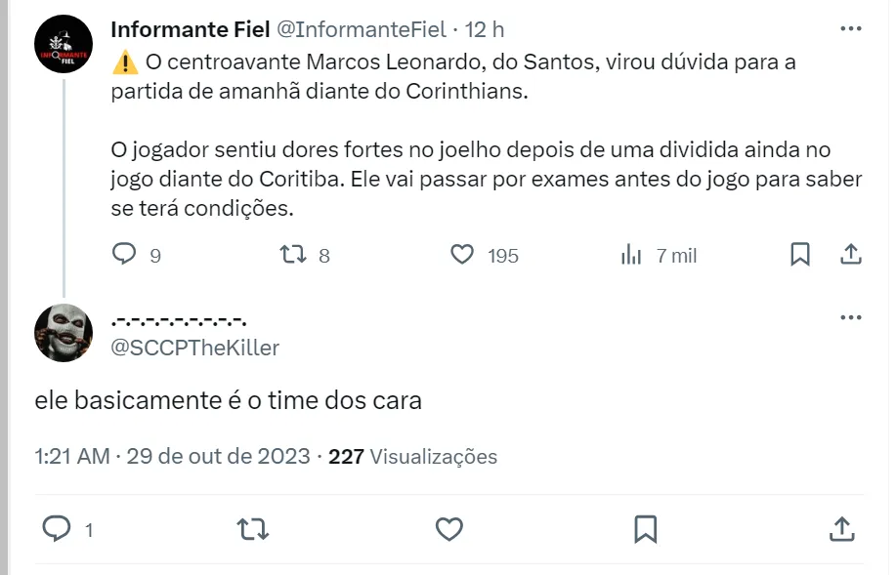Click the Informante Fiel display name
Image resolution: width=896 pixels, height=575 pixels.
189,29
